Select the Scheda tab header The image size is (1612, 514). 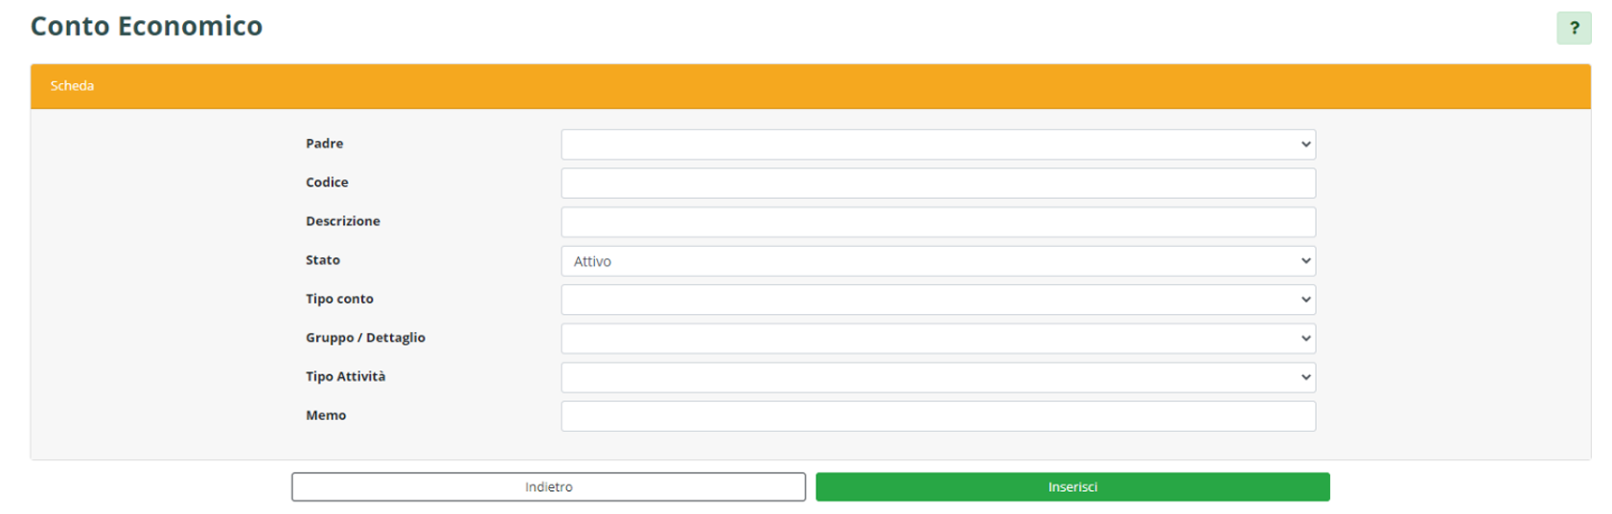point(72,86)
